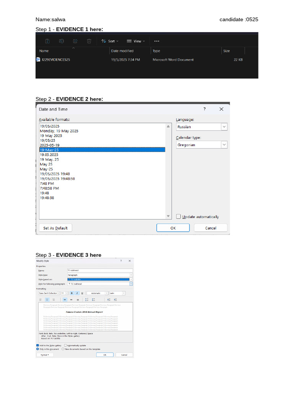This screenshot has width=294, height=393.
Task: Check the Automatically update checkbox
Action: (x=65, y=345)
